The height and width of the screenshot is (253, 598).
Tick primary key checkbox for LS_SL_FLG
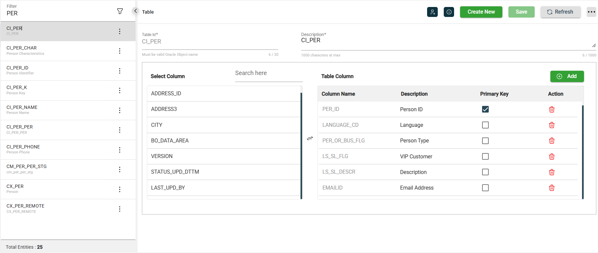click(485, 156)
